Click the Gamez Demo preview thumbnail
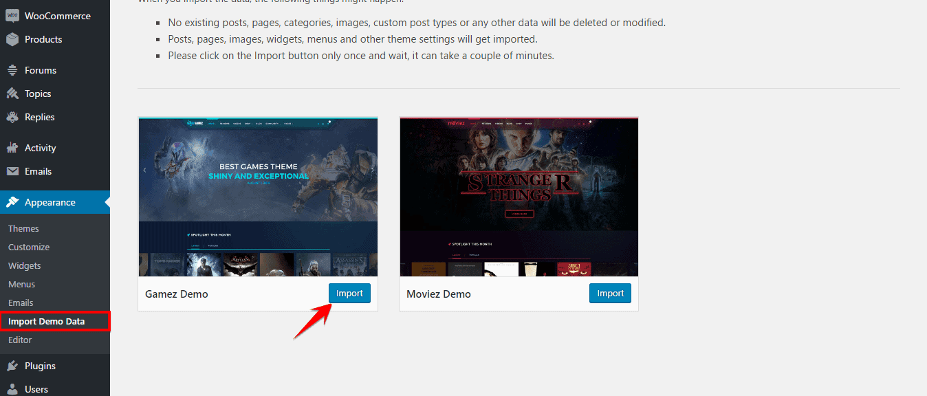Image resolution: width=927 pixels, height=396 pixels. (x=258, y=197)
